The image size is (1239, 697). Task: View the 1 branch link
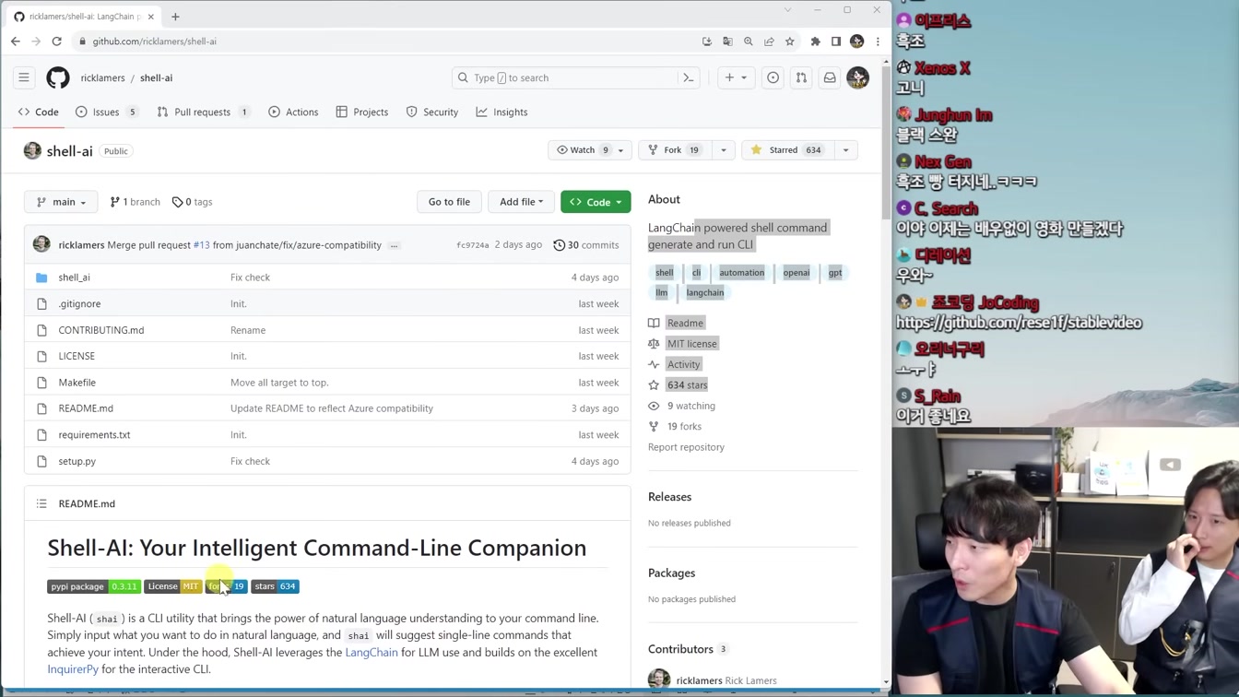[135, 202]
